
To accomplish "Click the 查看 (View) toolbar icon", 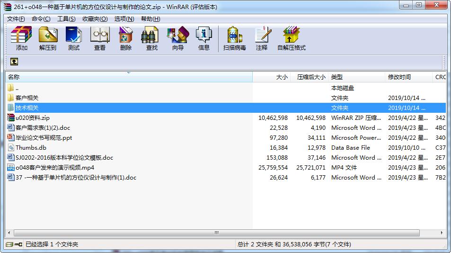I will [100, 35].
